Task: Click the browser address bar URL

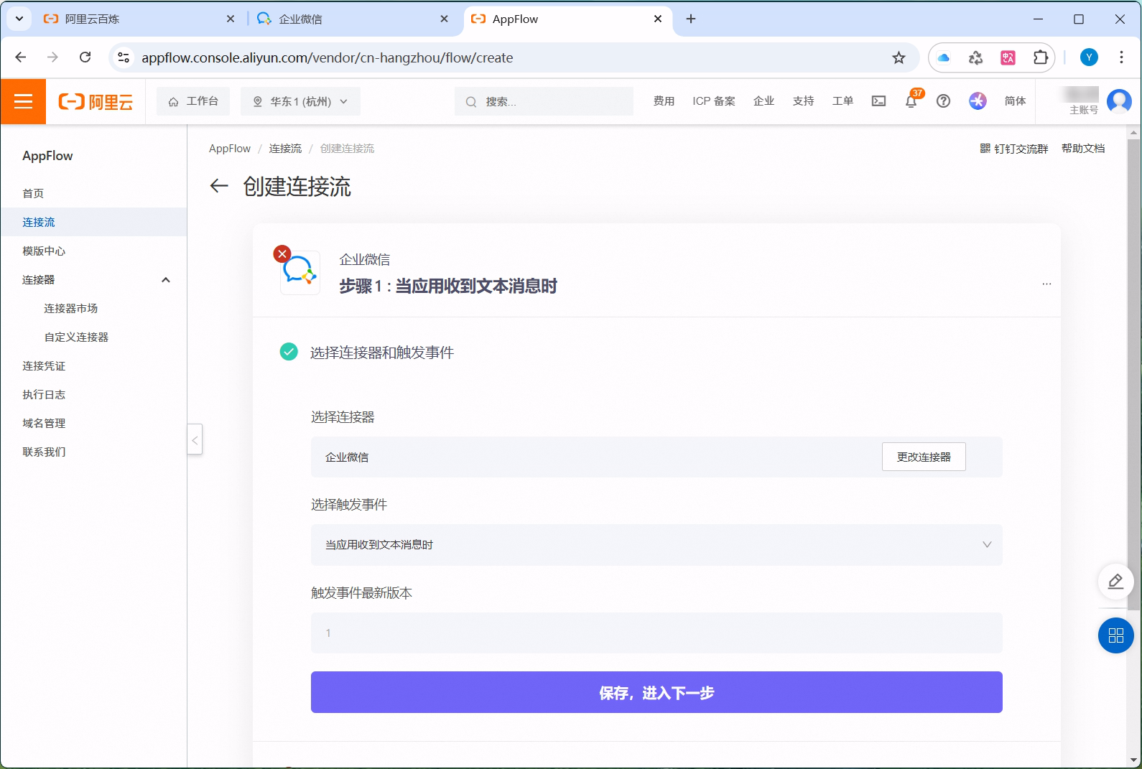Action: coord(327,57)
